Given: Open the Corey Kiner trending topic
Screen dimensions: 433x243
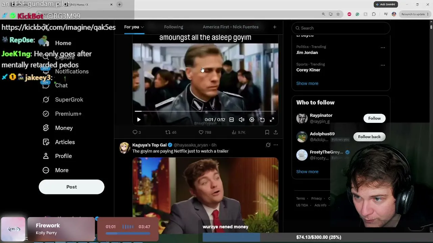Looking at the screenshot, I should point(308,70).
